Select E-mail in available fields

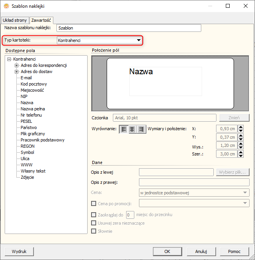[x=26, y=78]
